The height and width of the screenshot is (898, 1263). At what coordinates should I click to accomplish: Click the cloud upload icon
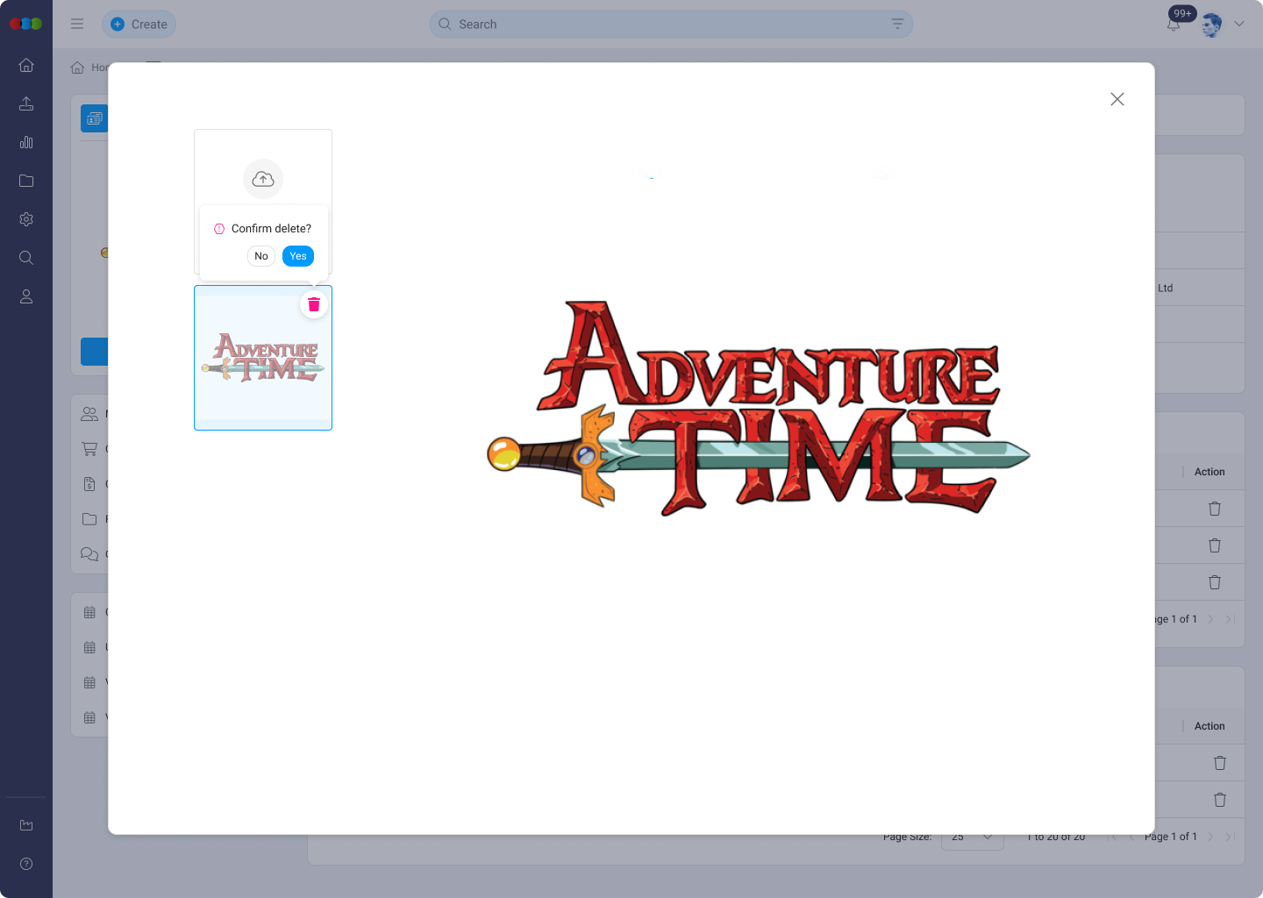tap(263, 179)
